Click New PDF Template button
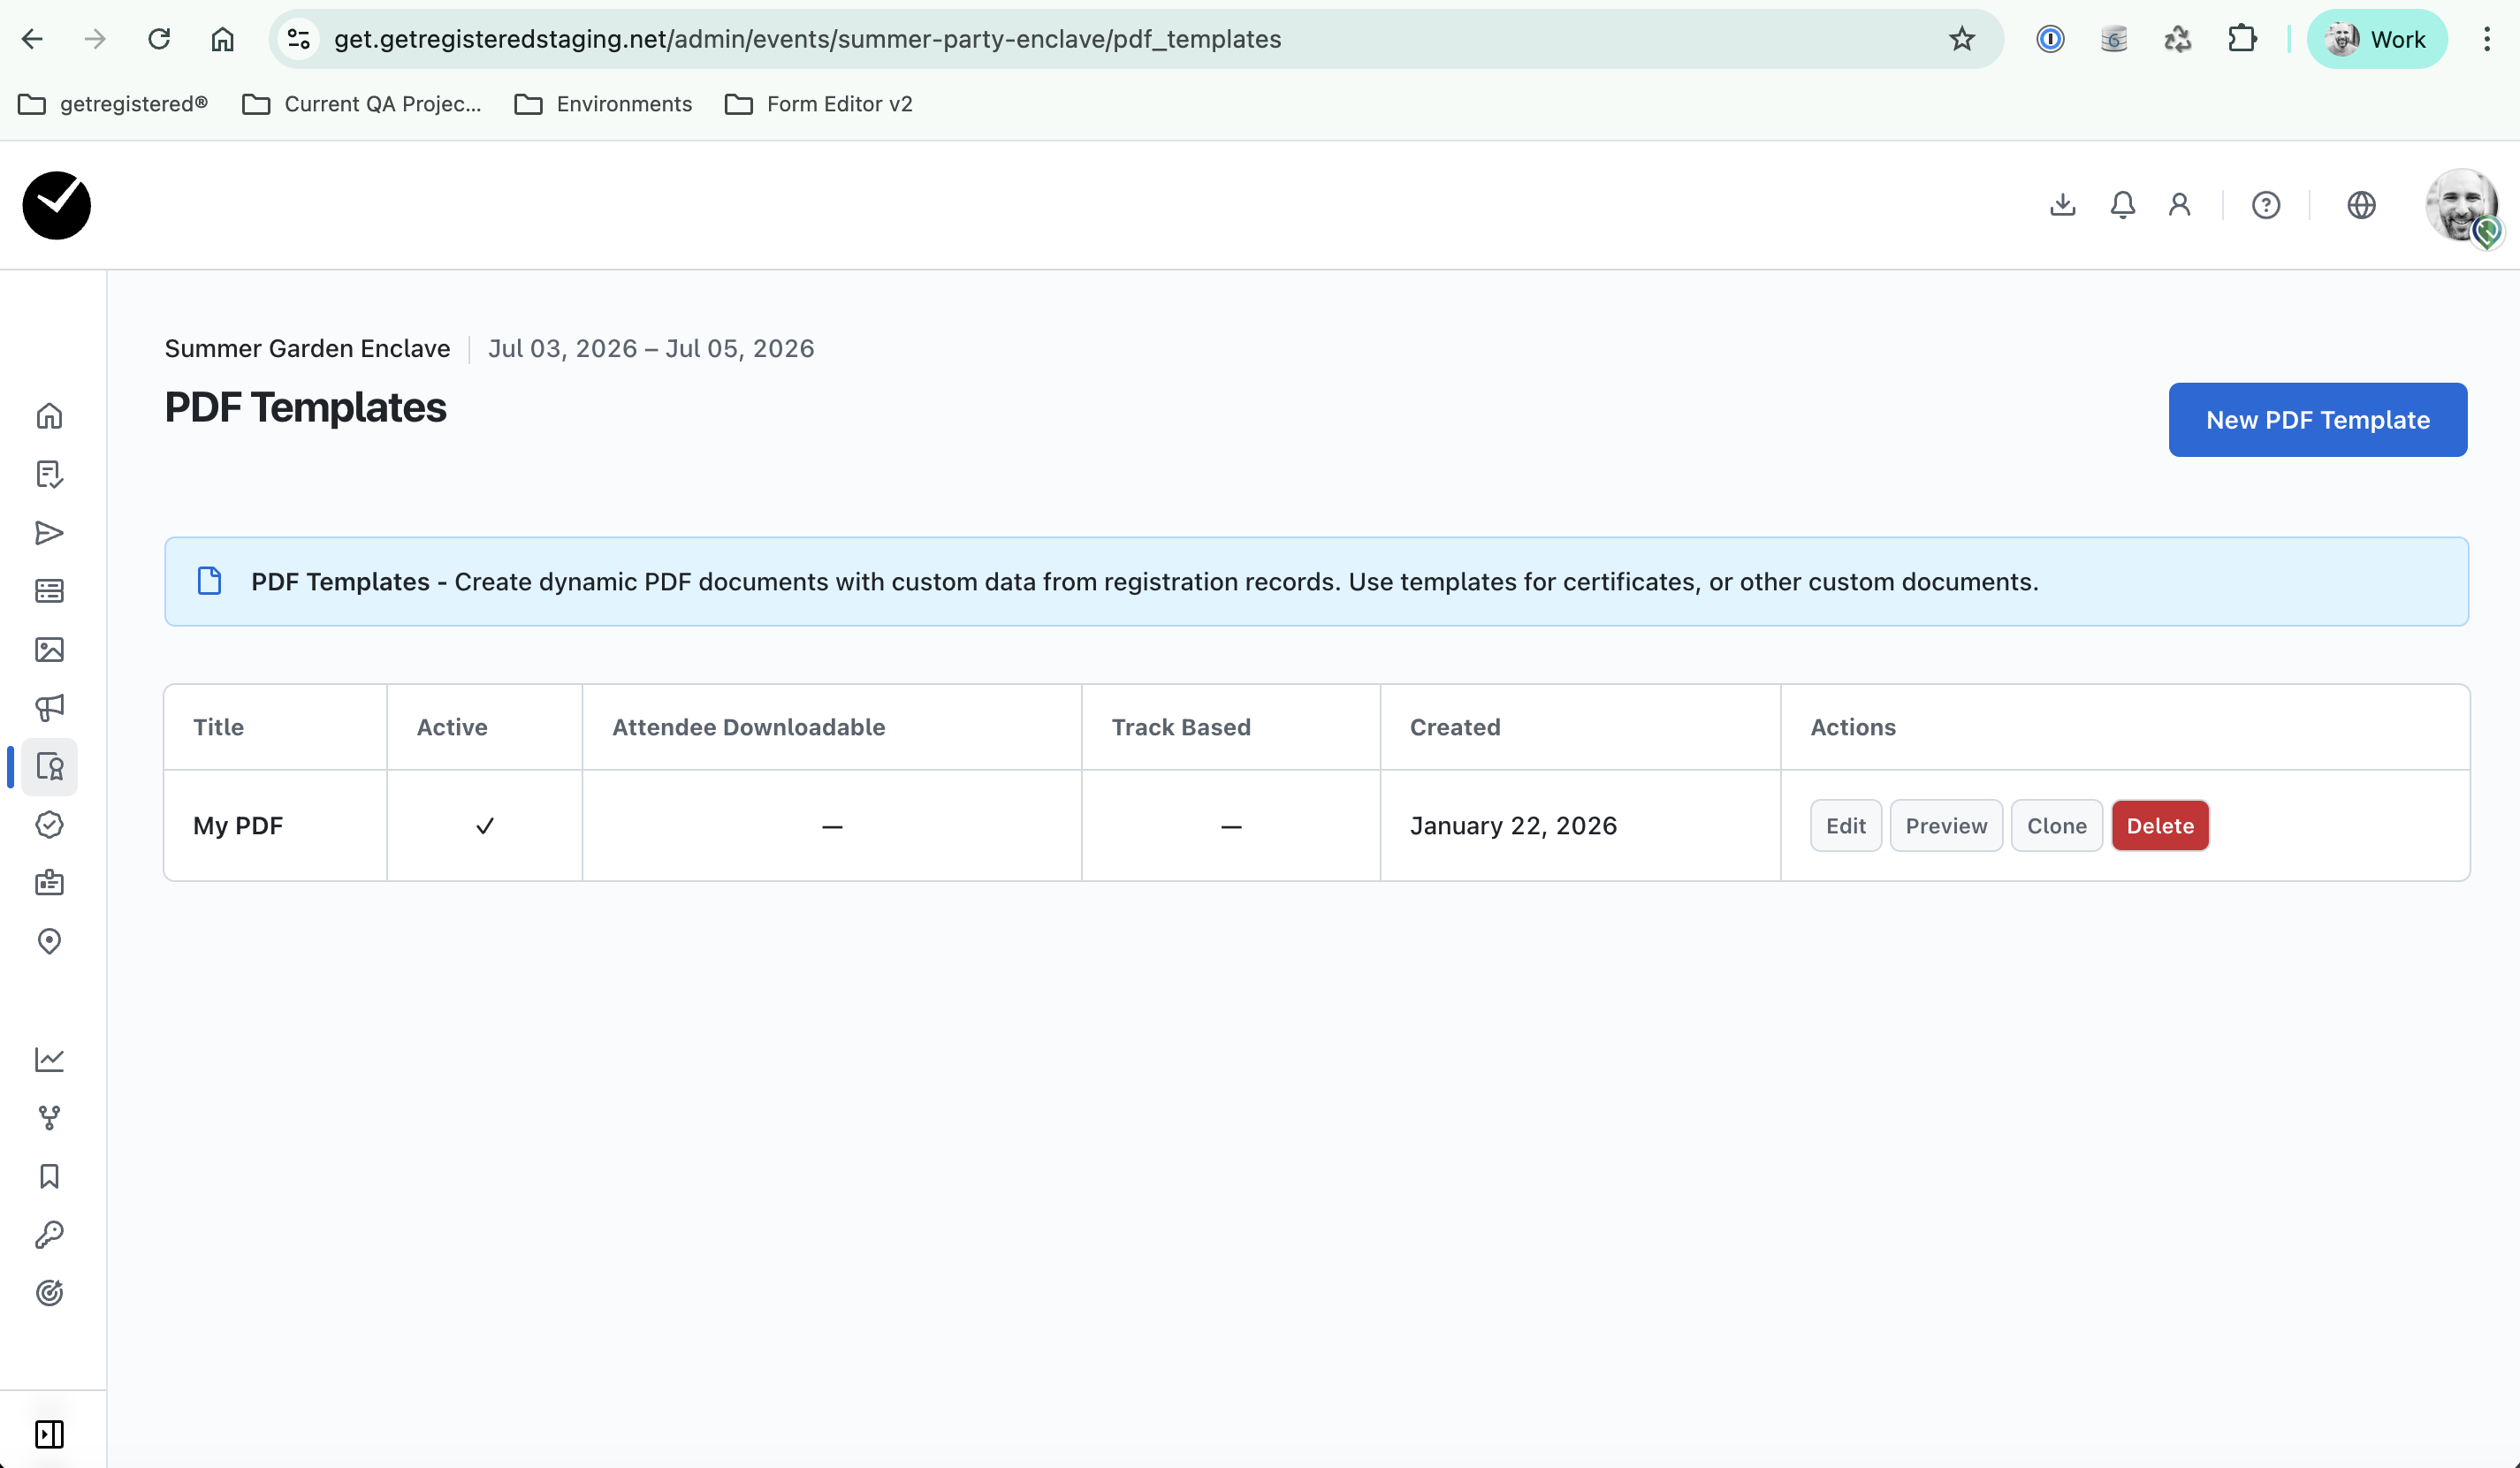 2317,420
